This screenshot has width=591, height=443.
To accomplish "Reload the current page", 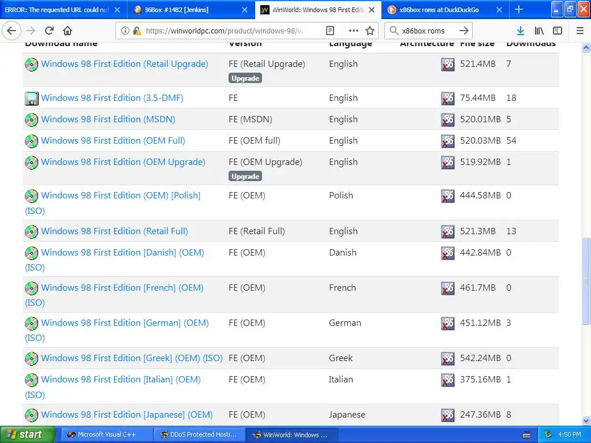I will coord(49,31).
